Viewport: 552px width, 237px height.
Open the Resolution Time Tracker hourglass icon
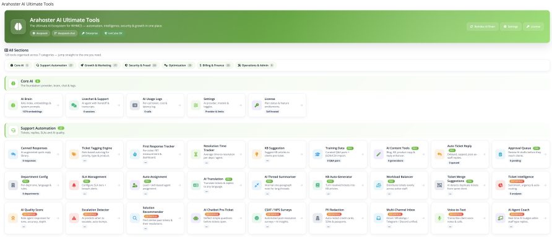[x=196, y=154]
